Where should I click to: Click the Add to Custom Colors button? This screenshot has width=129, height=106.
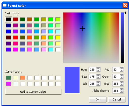pyautogui.click(x=33, y=92)
